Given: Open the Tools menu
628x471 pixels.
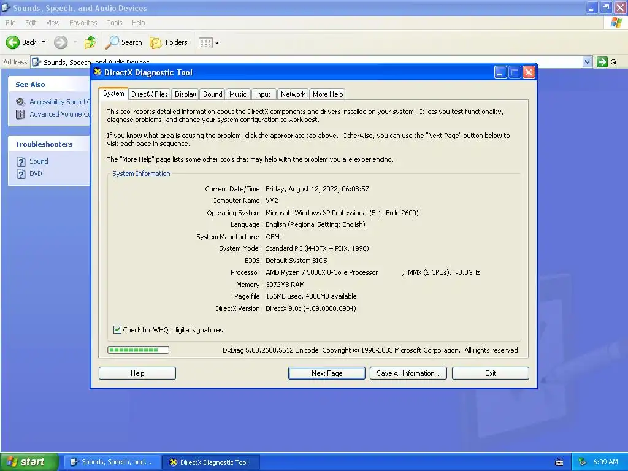Looking at the screenshot, I should pyautogui.click(x=115, y=23).
